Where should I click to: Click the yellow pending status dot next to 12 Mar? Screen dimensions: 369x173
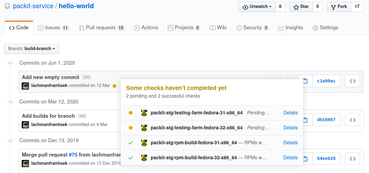coord(115,86)
